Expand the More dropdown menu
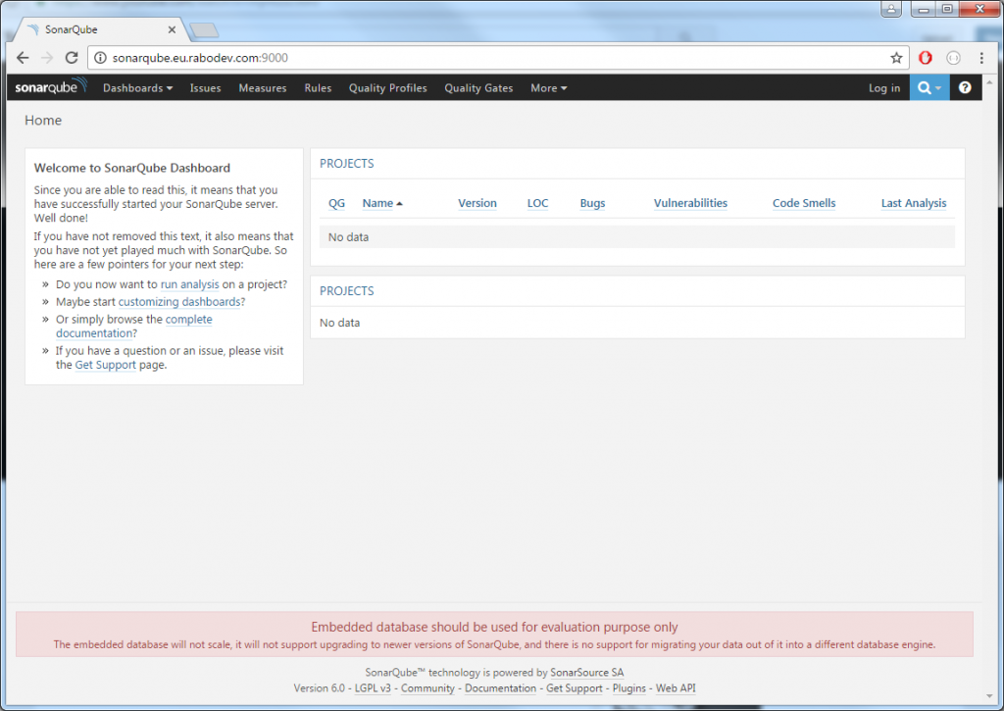The width and height of the screenshot is (1004, 711). (549, 87)
